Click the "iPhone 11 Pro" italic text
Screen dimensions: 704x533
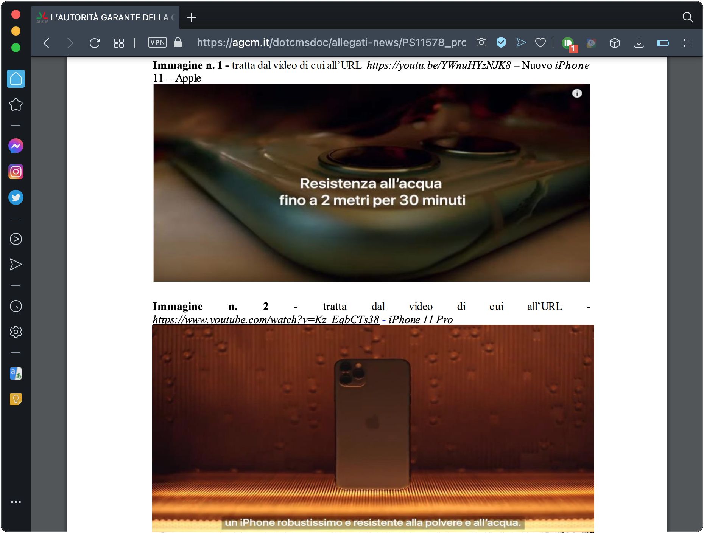pyautogui.click(x=421, y=320)
